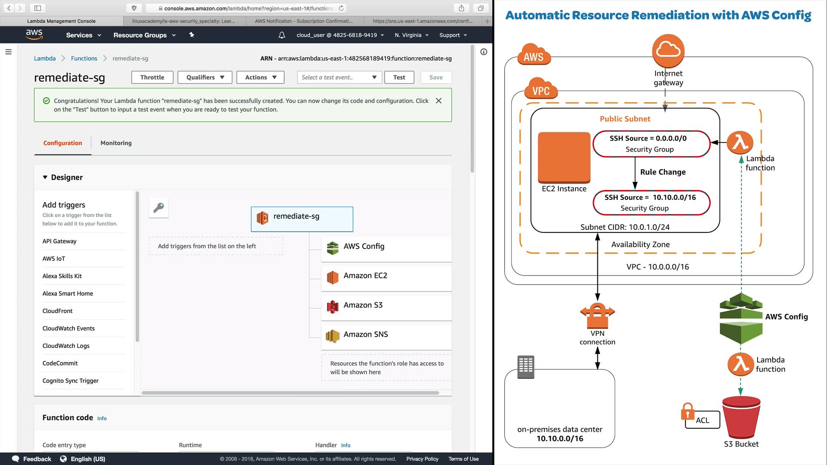Viewport: 827px width, 465px height.
Task: Click the key permissions icon in Designer
Action: (159, 208)
